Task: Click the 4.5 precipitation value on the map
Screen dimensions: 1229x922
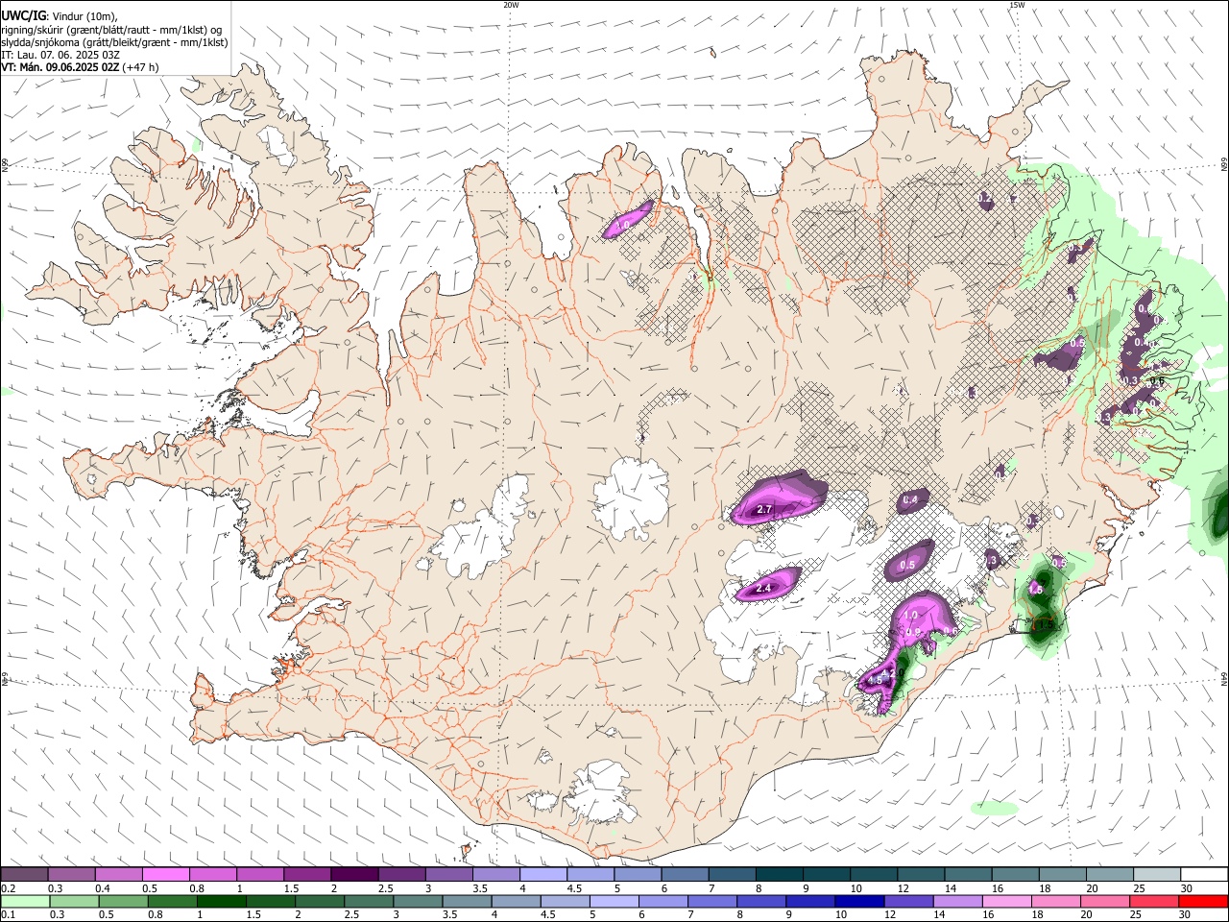Action: coord(875,681)
